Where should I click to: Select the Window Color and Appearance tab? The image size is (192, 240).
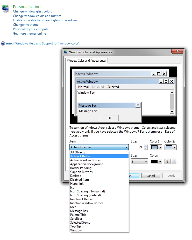click(86, 61)
